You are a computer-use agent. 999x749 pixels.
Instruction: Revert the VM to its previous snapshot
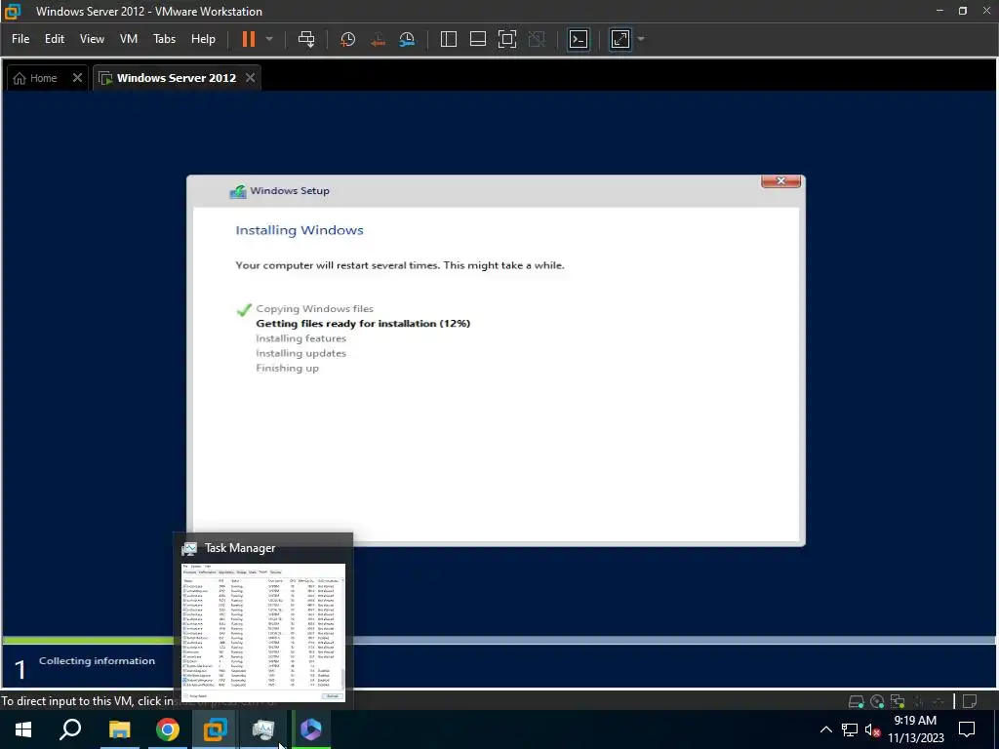378,39
